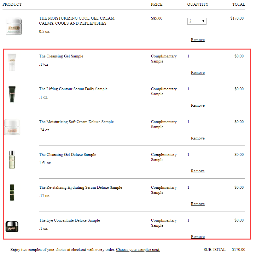Click the Lifting Contour Serum sample image
Screen dimensions: 256x267
coord(12,94)
